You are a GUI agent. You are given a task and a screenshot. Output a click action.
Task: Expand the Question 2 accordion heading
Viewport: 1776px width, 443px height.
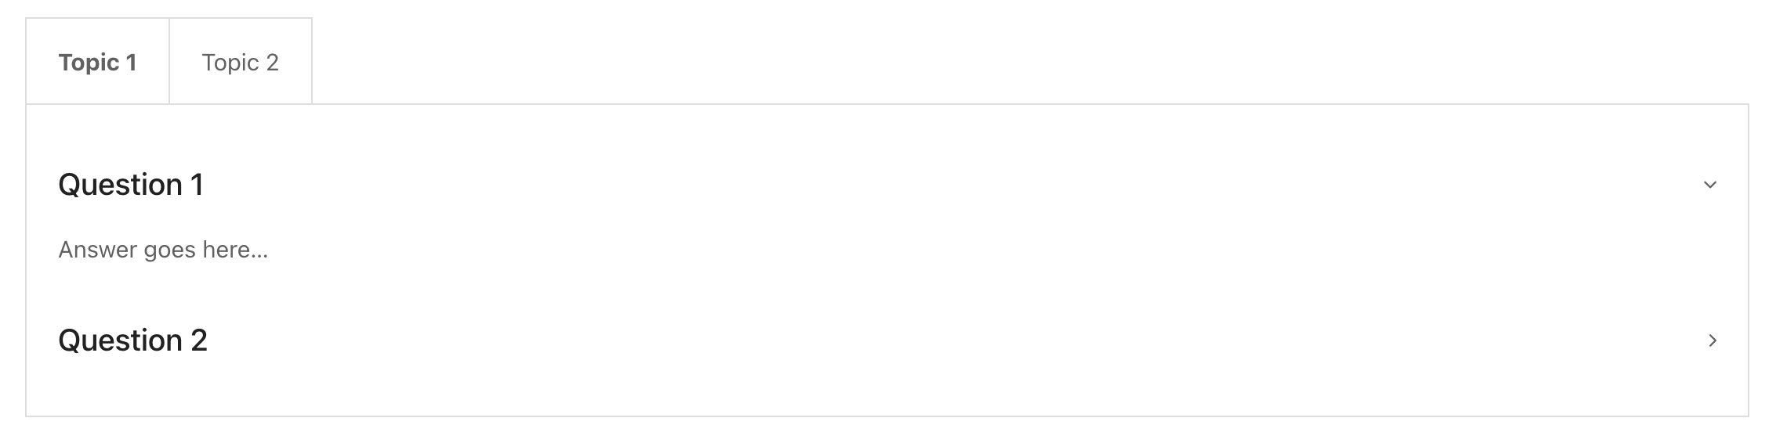coord(132,340)
